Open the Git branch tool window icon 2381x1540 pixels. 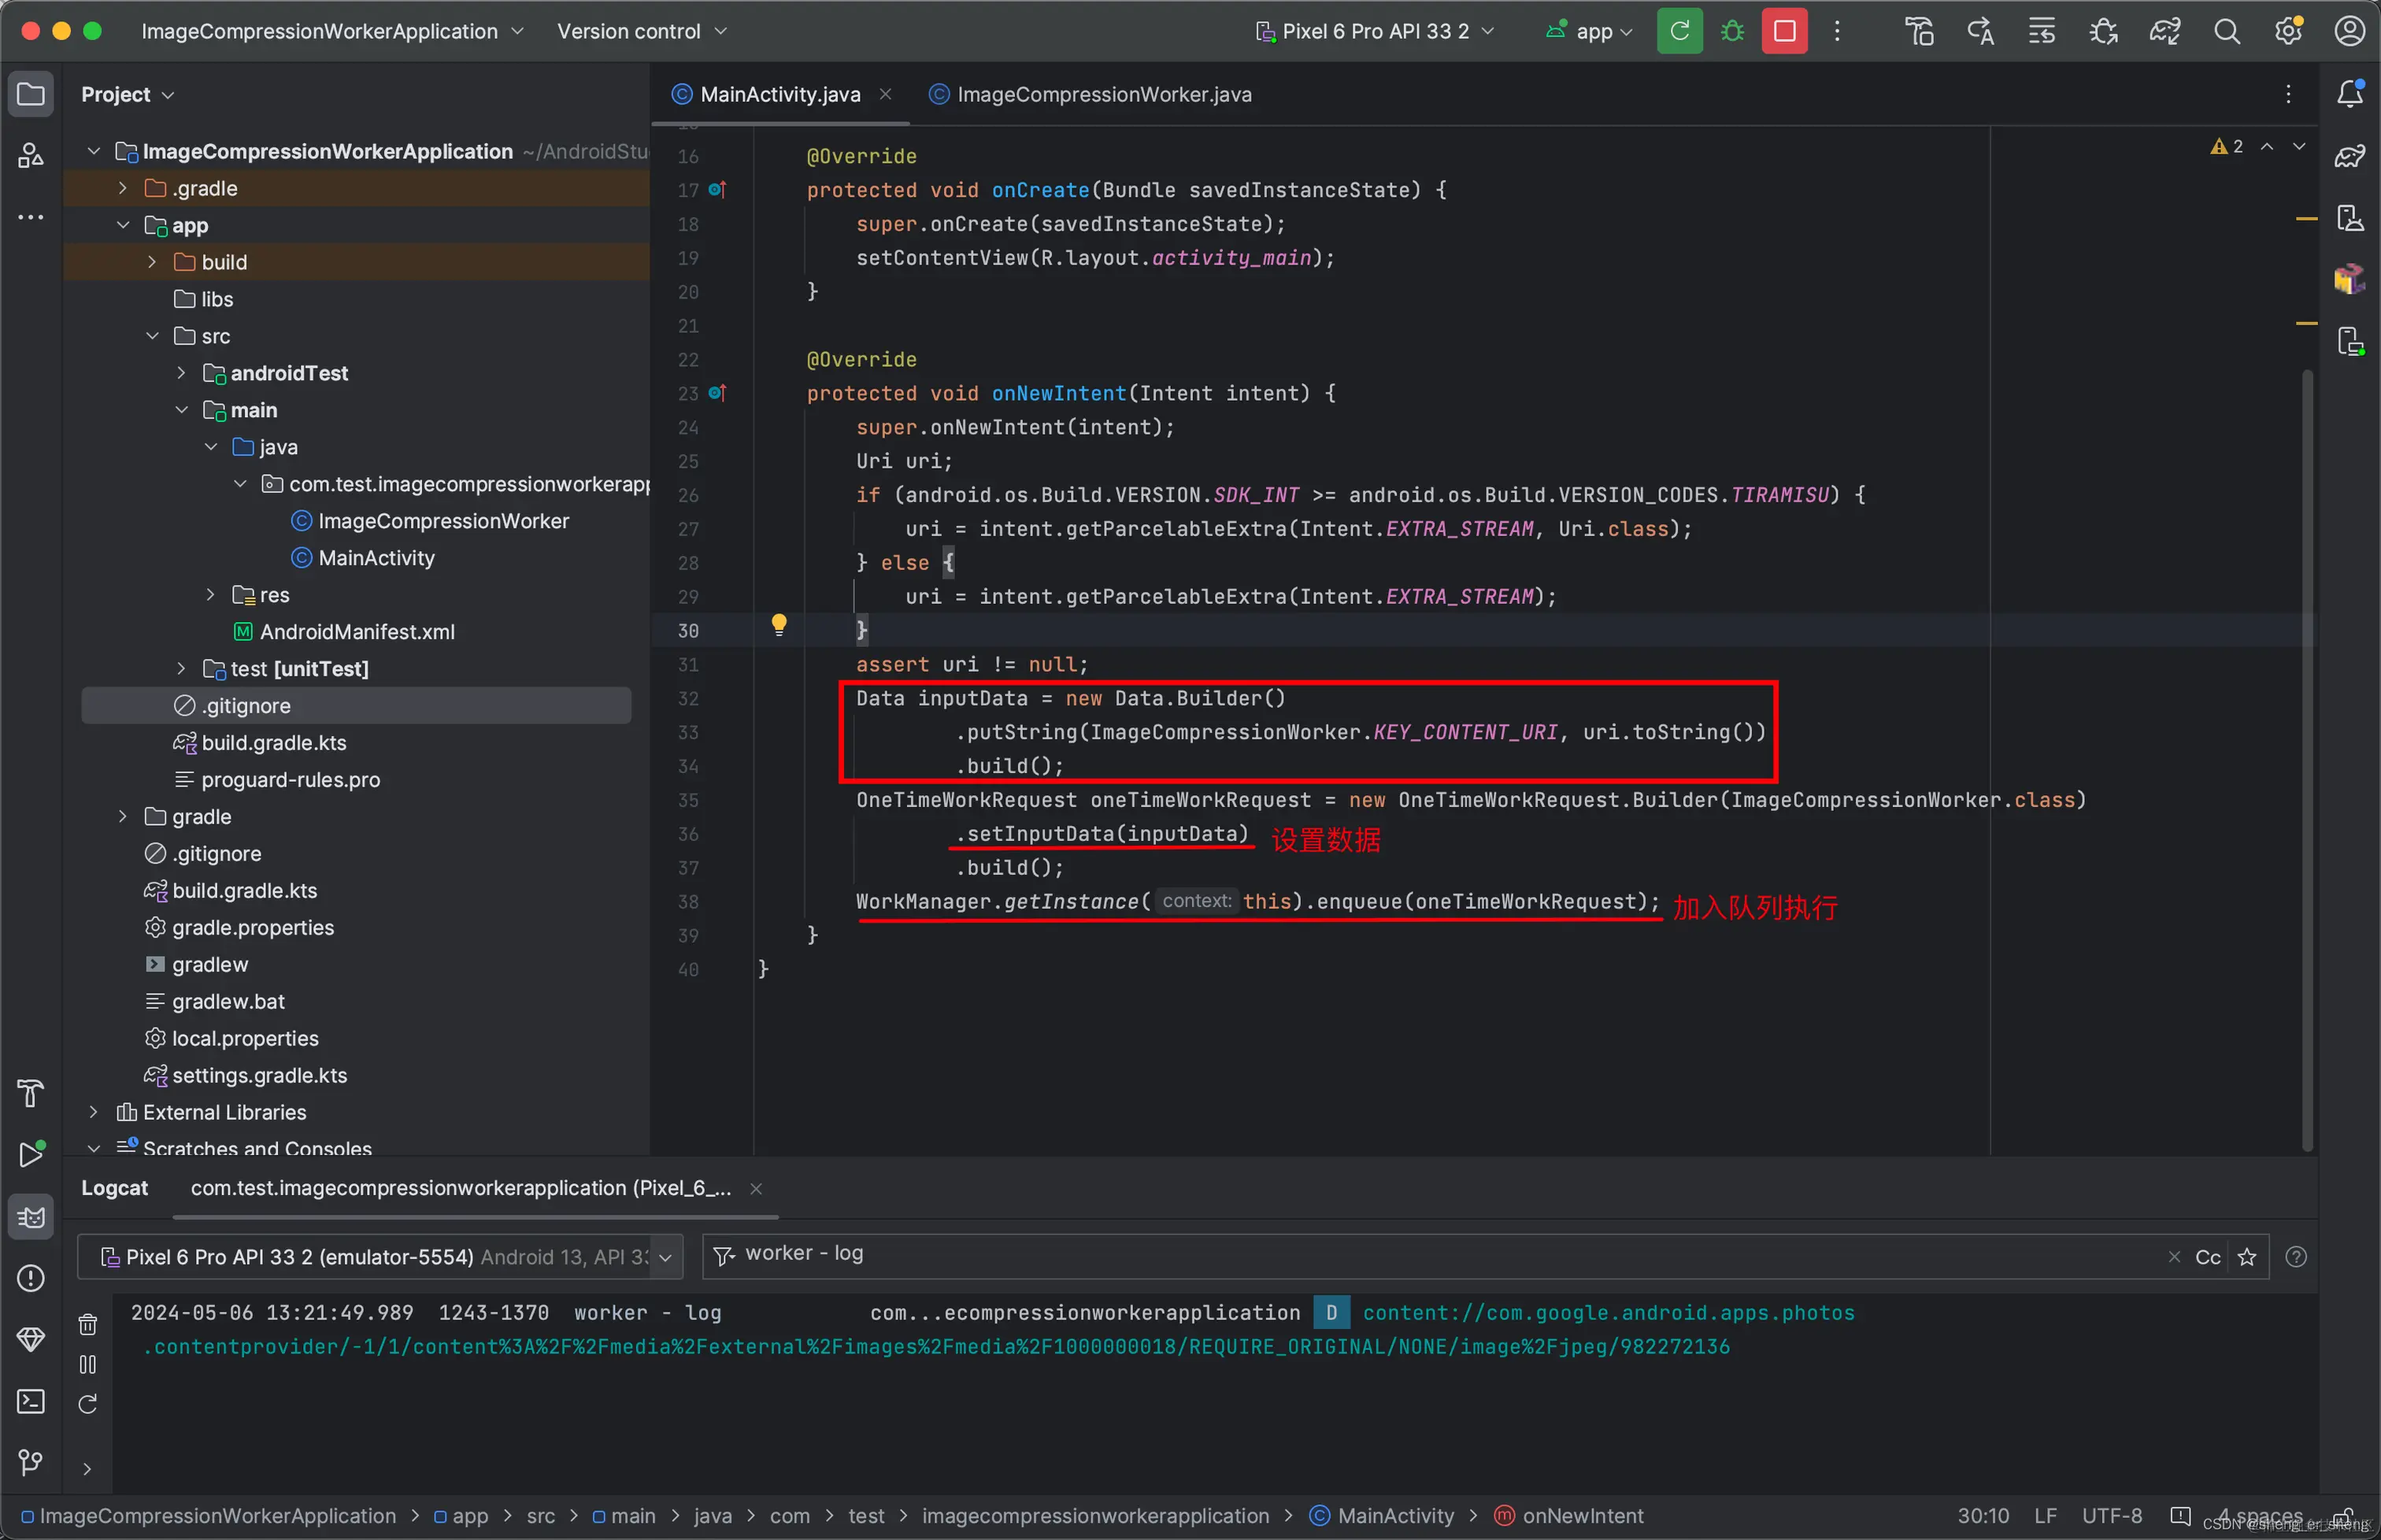tap(31, 1462)
